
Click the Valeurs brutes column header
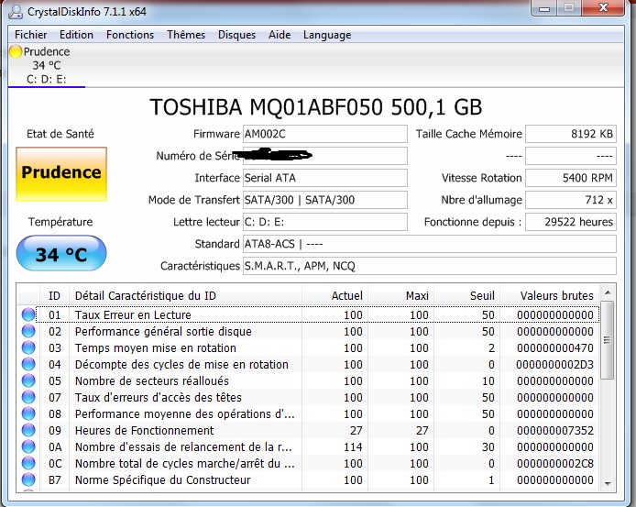tap(549, 295)
